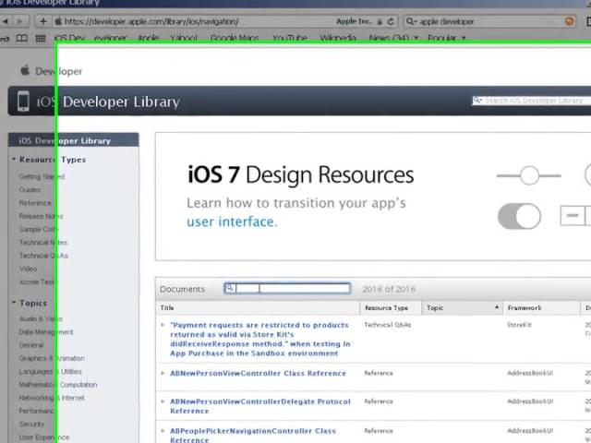591x443 pixels.
Task: Open the Yahoo! bookmark
Action: (184, 38)
